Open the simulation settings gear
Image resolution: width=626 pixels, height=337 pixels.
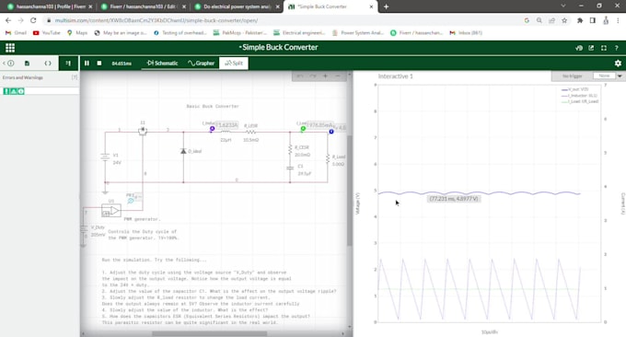(x=618, y=64)
